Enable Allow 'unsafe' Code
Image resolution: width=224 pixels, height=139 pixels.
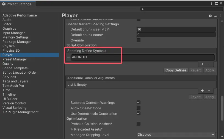139,108
